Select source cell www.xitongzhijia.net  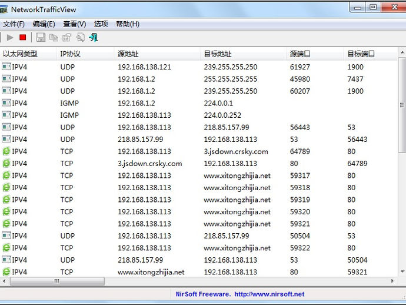[151, 272]
